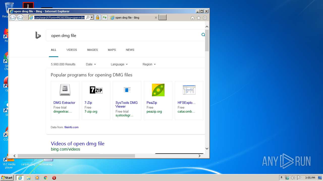323x181 pixels.
Task: Open the Tools gear icon
Action: (x=205, y=18)
